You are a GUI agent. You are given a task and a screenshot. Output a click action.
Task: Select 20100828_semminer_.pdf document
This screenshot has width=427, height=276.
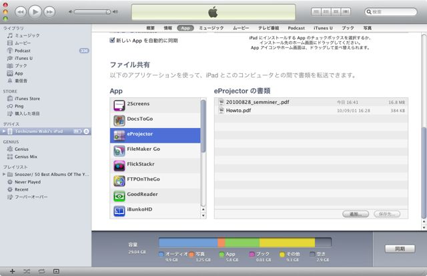pos(312,102)
